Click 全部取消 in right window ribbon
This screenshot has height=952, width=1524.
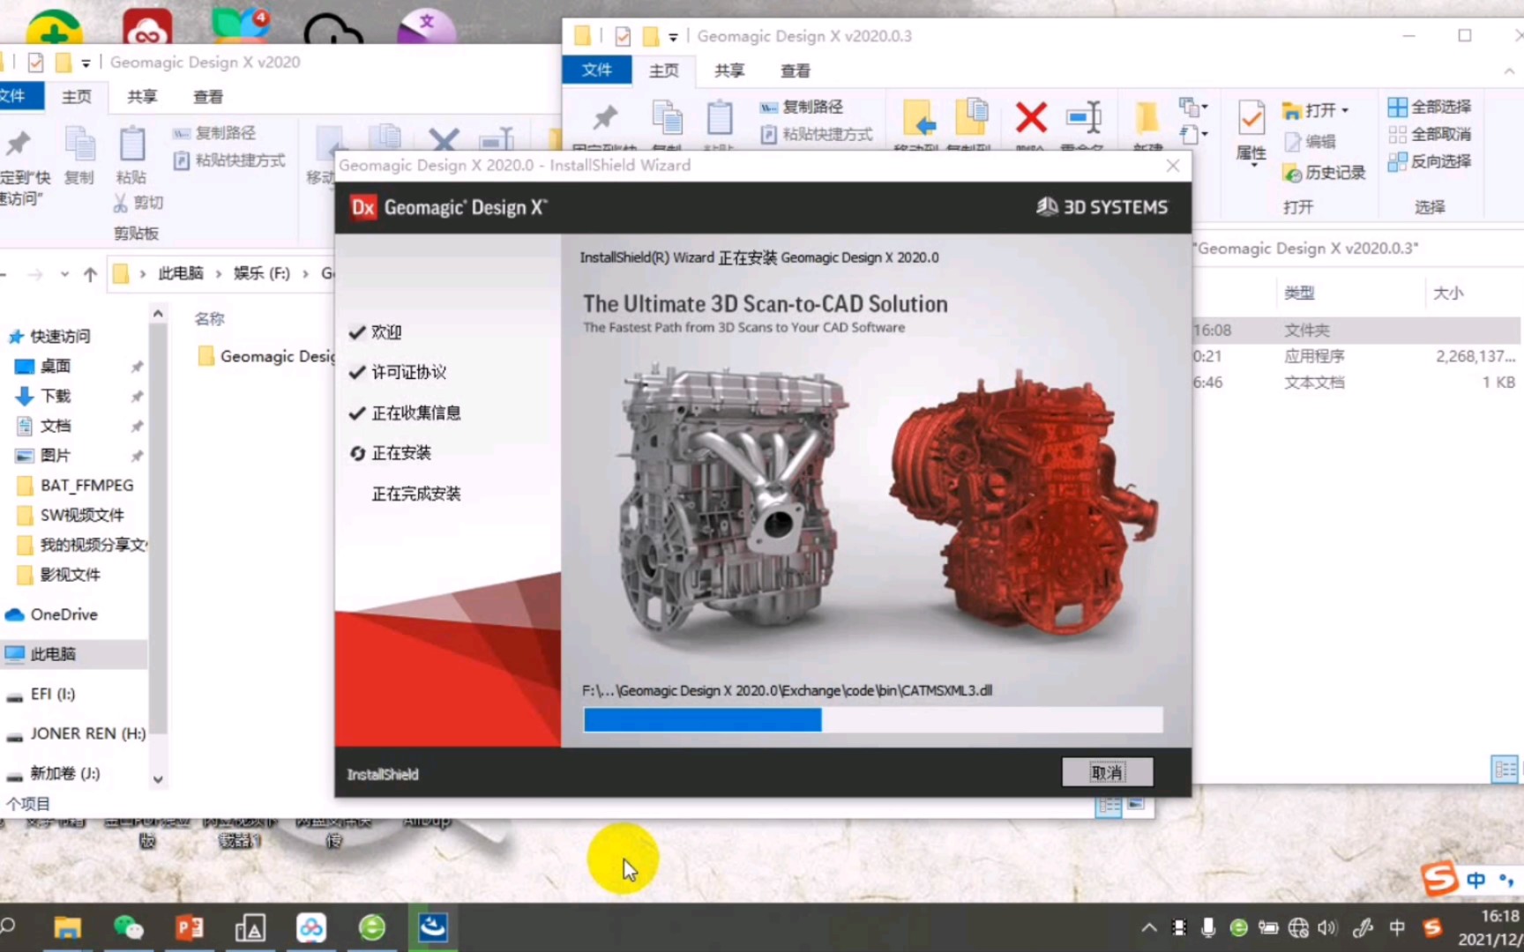coord(1430,134)
